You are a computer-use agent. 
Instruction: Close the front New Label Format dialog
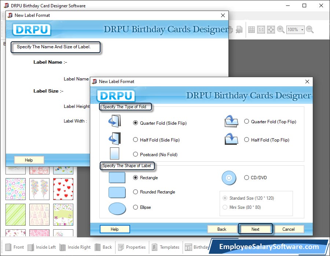click(x=307, y=82)
